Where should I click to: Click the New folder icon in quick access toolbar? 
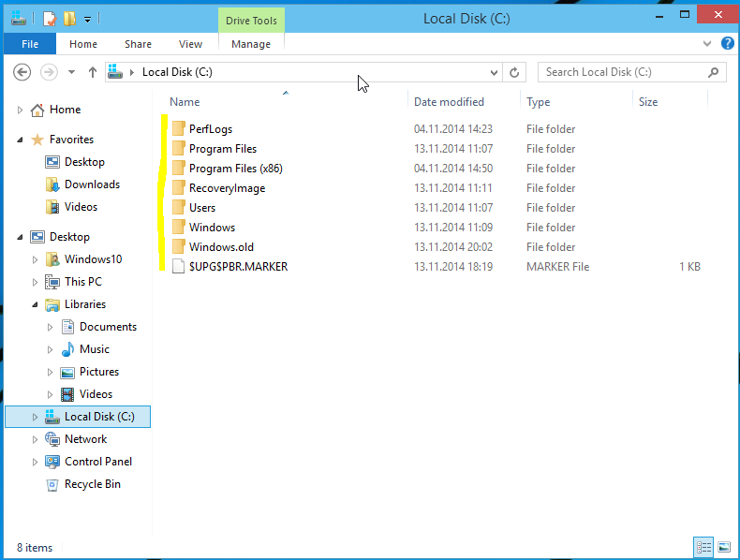69,19
